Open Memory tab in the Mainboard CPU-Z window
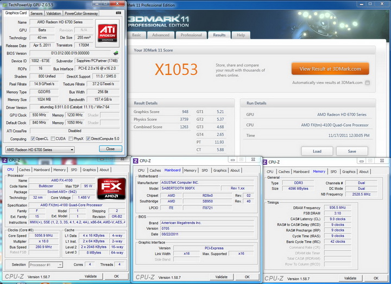391x284 pixels. tap(190, 171)
